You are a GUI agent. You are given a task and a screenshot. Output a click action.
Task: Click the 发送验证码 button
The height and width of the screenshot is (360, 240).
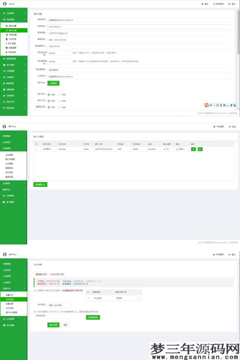click(x=93, y=317)
